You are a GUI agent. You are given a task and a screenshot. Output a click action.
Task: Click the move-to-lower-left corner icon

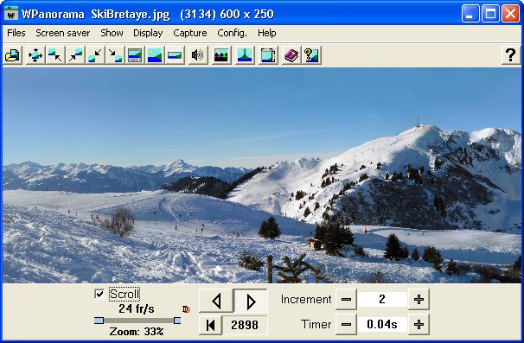95,55
